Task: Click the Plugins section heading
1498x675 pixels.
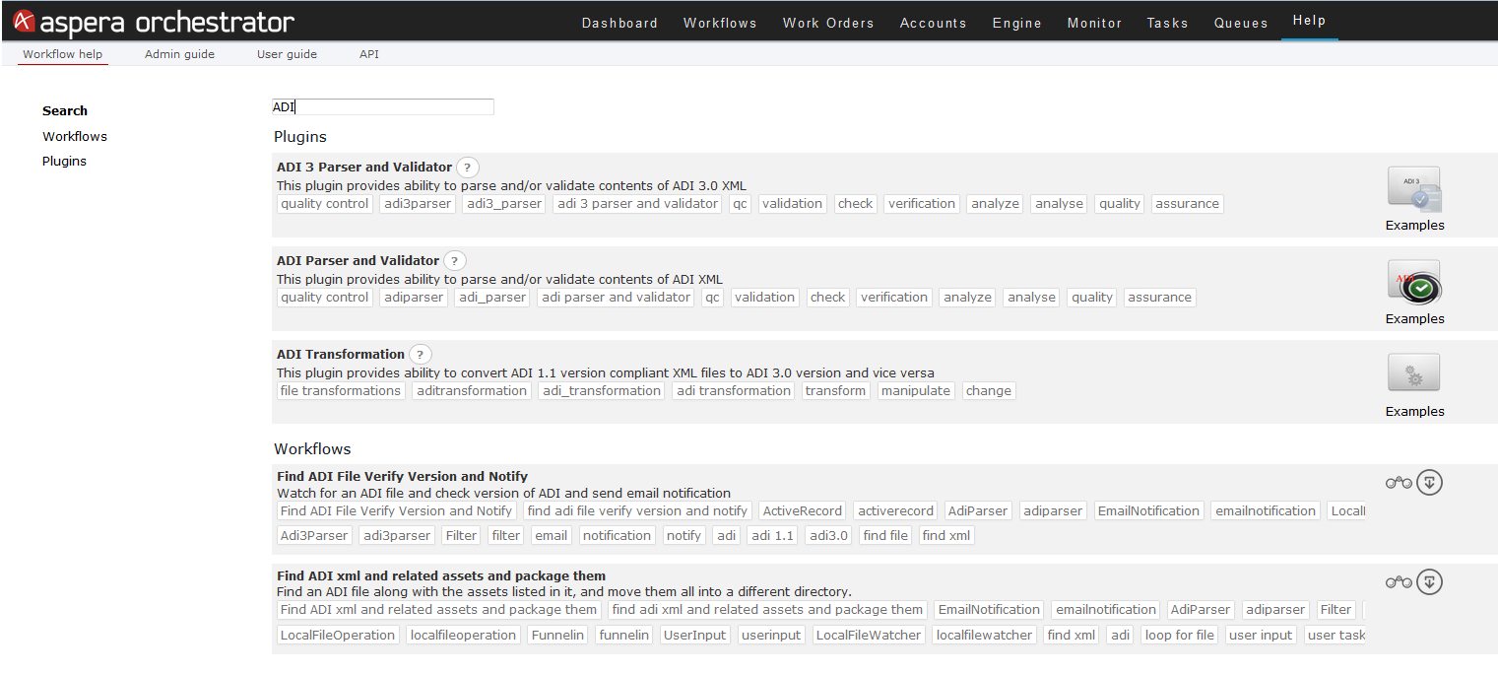Action: pyautogui.click(x=300, y=137)
